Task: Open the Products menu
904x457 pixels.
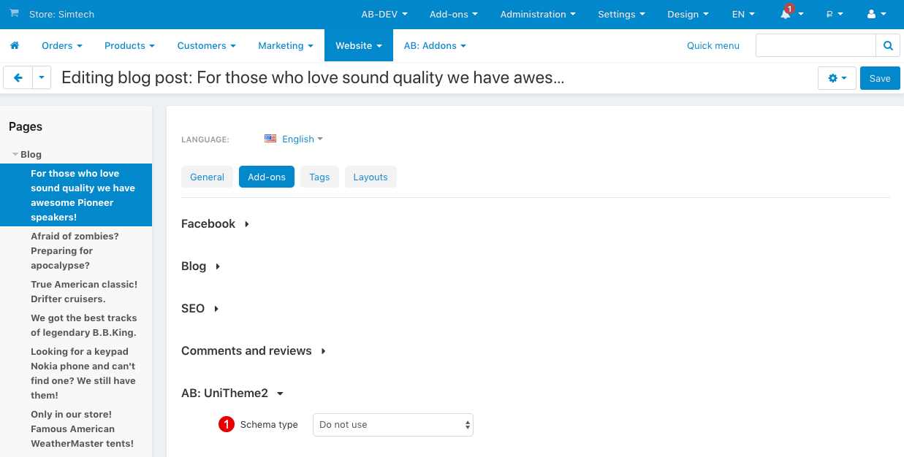Action: 130,45
